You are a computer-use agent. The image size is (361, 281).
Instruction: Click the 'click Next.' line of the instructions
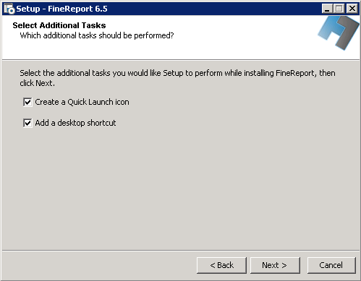tap(38, 83)
